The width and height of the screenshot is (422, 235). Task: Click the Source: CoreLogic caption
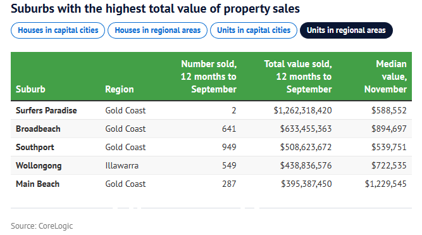pos(42,226)
